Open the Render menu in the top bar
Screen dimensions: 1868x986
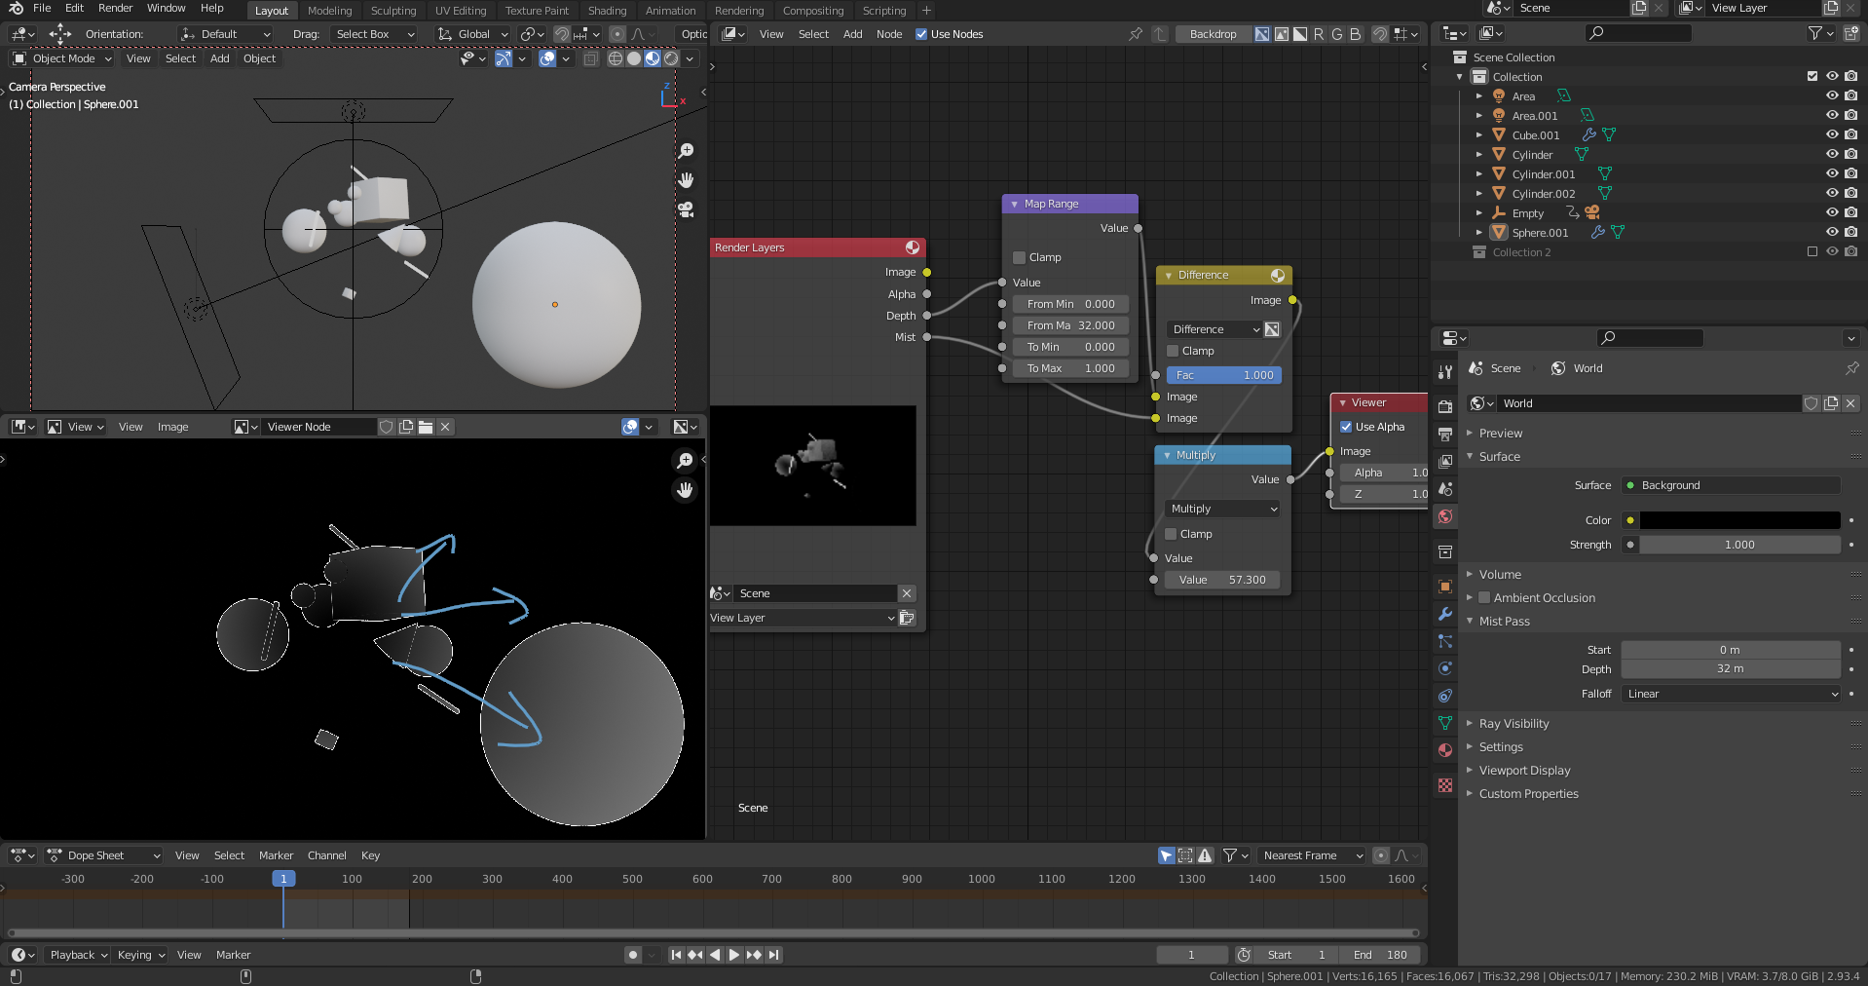pyautogui.click(x=115, y=8)
